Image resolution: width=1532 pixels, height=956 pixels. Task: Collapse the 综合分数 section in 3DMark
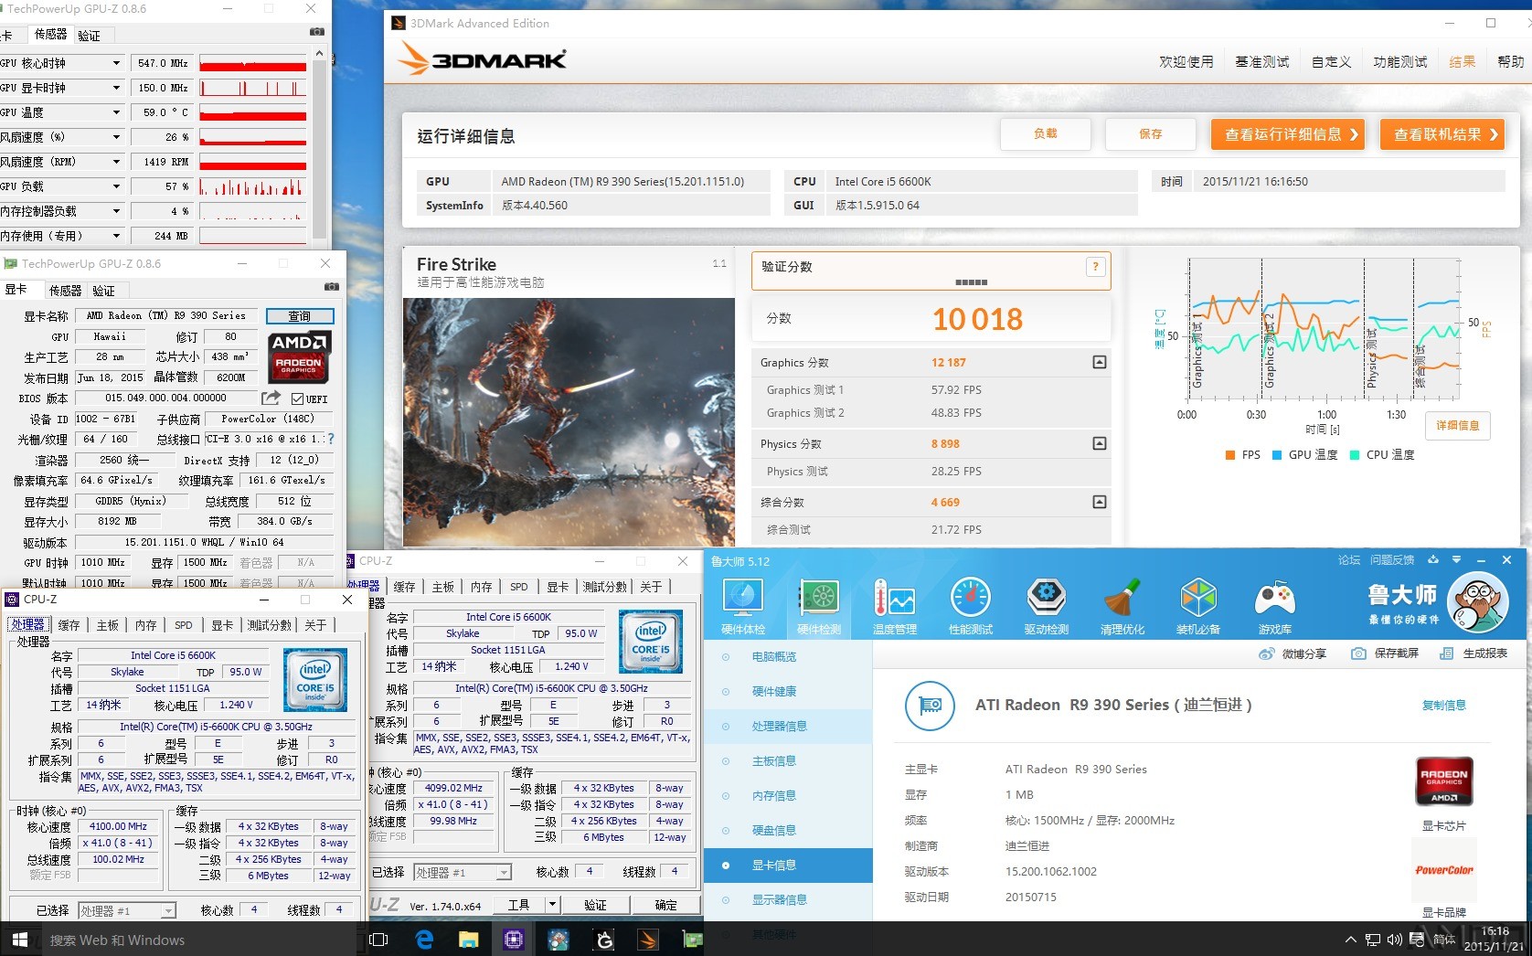click(1100, 502)
